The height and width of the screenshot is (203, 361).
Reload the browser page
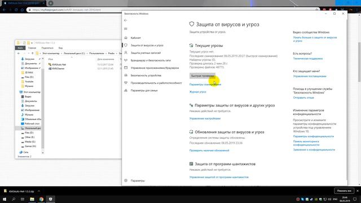[x=16, y=10]
